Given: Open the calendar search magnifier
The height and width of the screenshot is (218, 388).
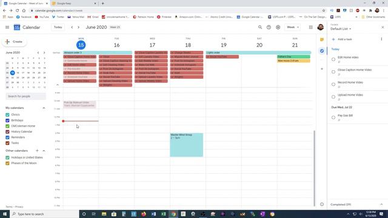Looking at the screenshot, I should pyautogui.click(x=260, y=27).
